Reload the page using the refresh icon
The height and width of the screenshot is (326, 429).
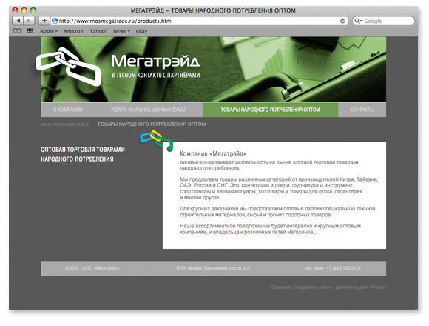(342, 21)
